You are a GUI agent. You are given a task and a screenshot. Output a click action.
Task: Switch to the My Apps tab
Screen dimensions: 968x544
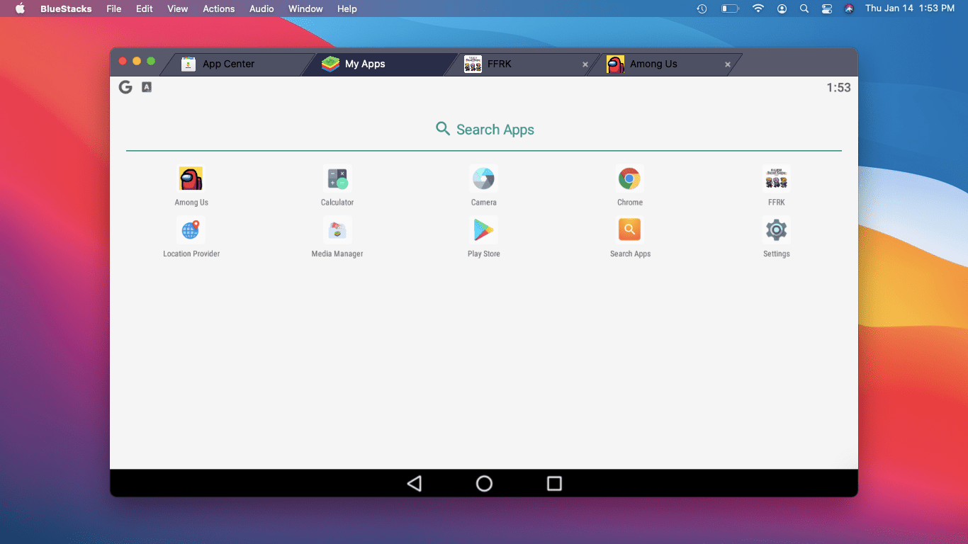point(379,64)
